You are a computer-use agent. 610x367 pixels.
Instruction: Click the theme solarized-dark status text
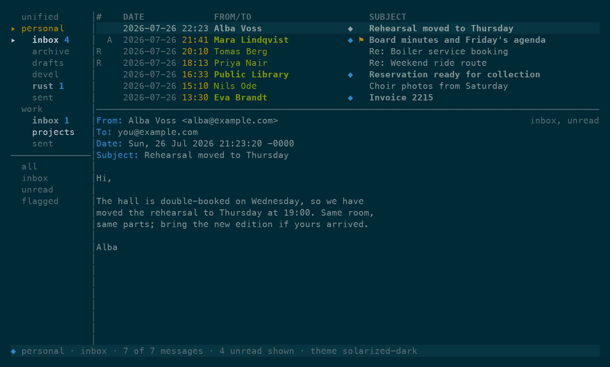coord(363,351)
